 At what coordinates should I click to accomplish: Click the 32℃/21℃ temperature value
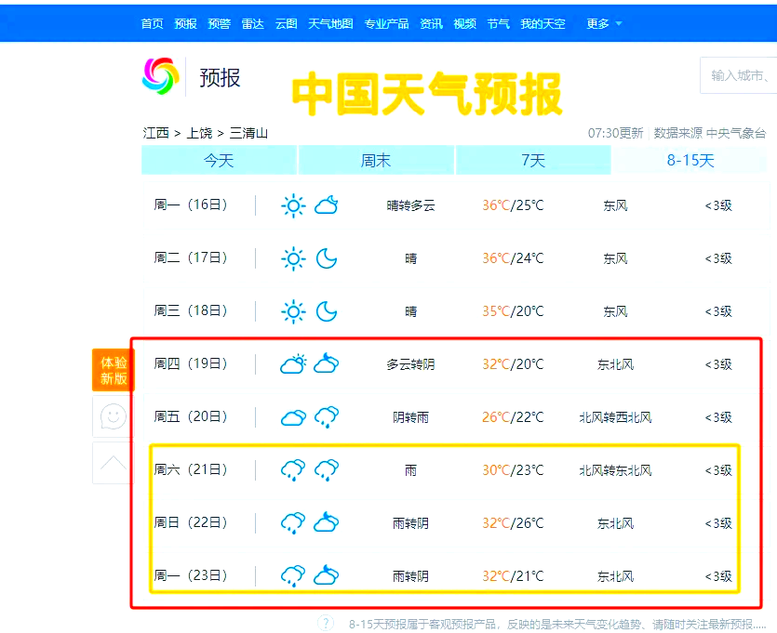tap(513, 576)
